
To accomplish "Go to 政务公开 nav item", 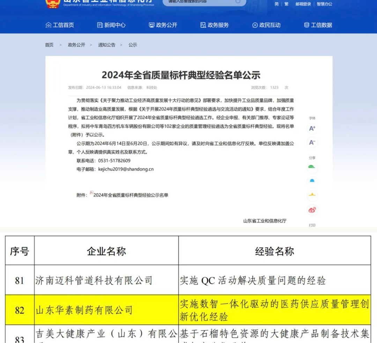I will pos(163,25).
